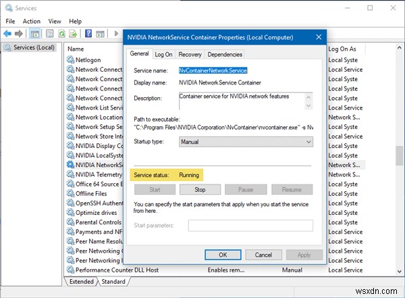Switch to the Dependencies tab
The width and height of the screenshot is (405, 298).
click(225, 55)
